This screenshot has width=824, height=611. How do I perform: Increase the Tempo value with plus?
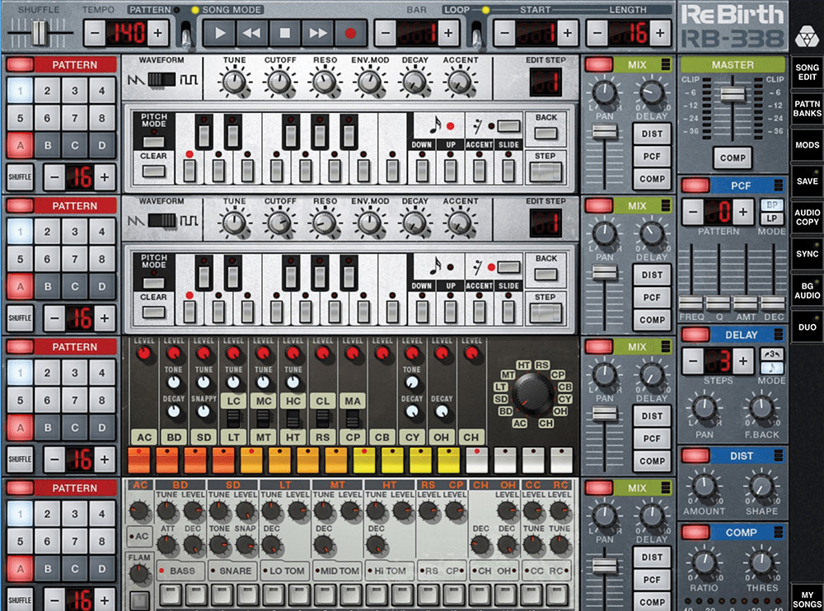(x=157, y=34)
